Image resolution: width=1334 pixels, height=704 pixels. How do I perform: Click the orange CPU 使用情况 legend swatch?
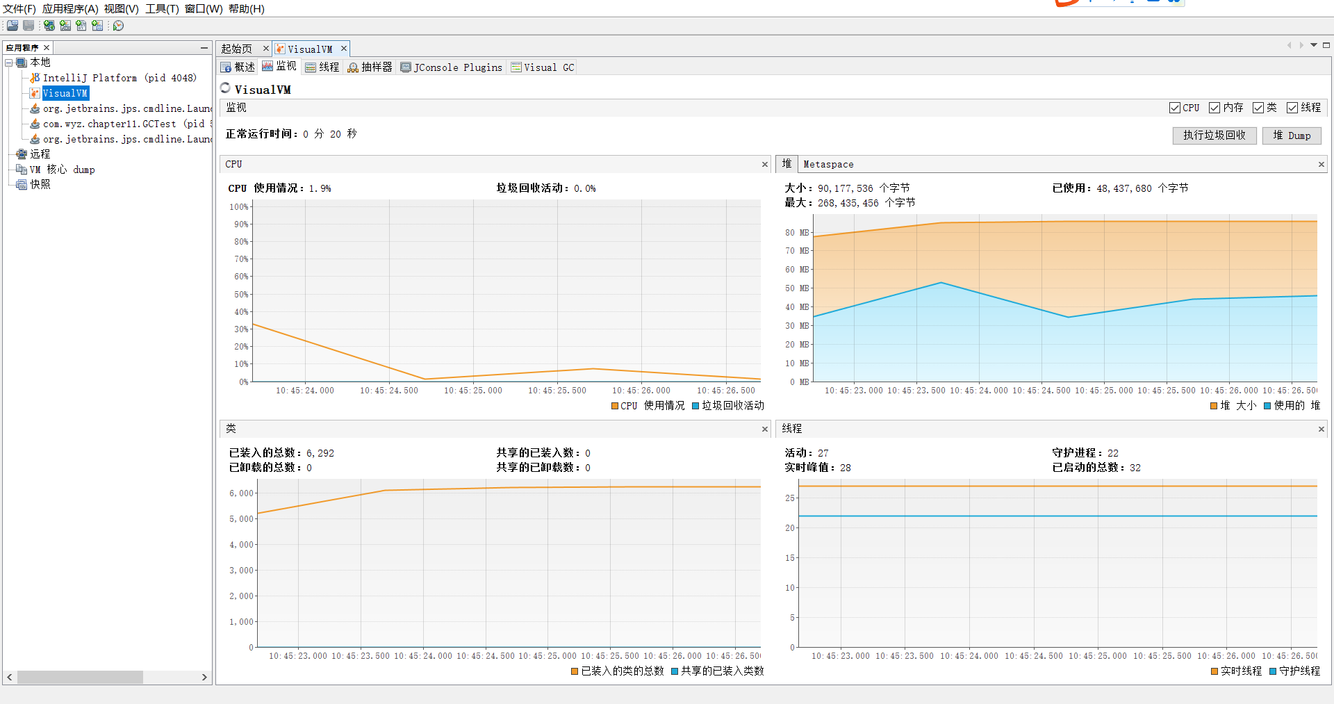[x=615, y=406]
